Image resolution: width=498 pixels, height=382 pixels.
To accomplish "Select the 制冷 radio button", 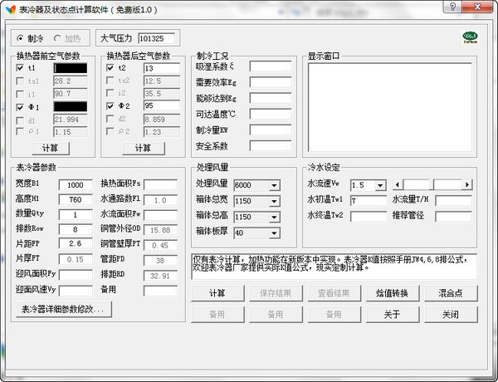I will (x=21, y=38).
